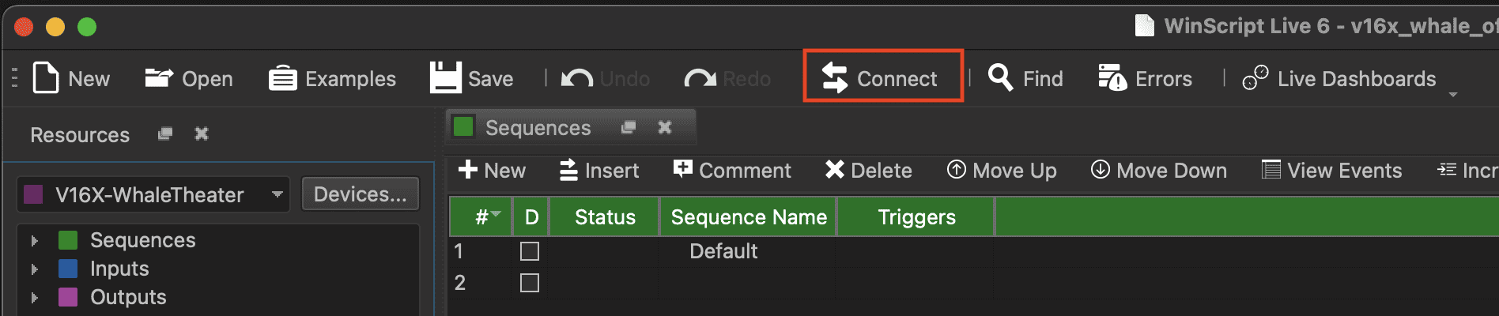Open the Find tool
This screenshot has width=1499, height=316.
tap(1025, 78)
